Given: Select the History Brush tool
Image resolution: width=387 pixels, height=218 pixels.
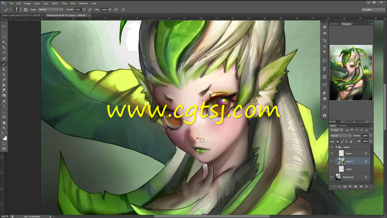Looking at the screenshot, I should [4, 75].
